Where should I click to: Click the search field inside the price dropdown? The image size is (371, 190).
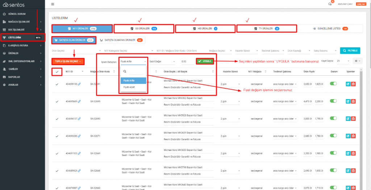136,71
